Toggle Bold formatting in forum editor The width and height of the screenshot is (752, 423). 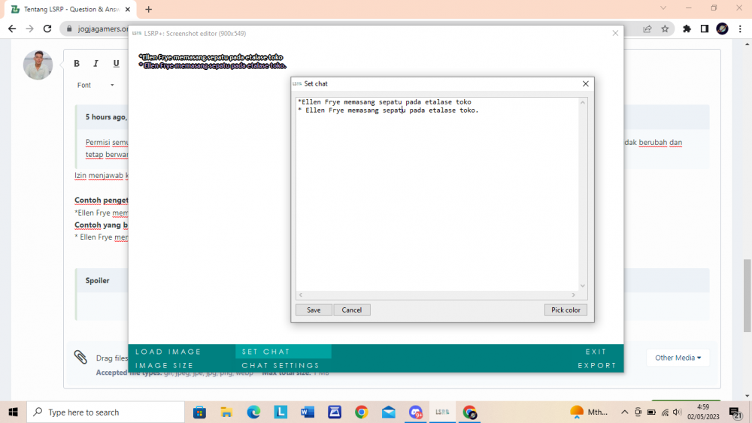click(77, 63)
